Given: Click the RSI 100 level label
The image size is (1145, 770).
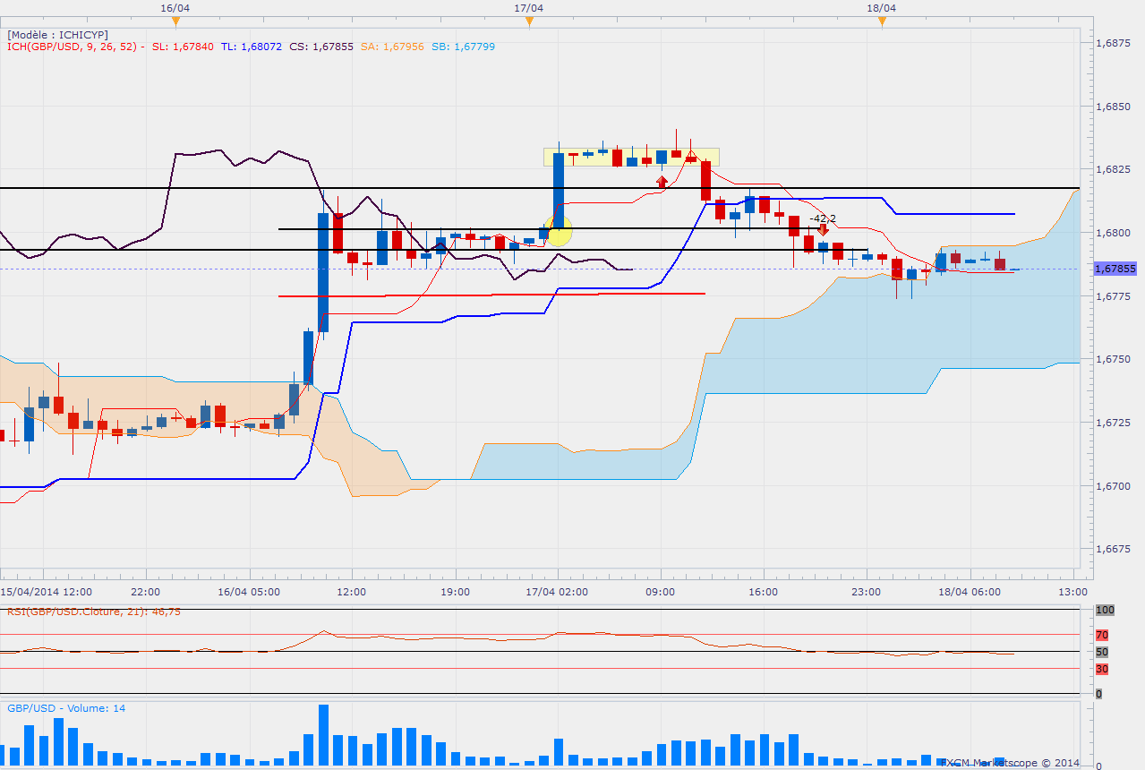Looking at the screenshot, I should pos(1104,610).
